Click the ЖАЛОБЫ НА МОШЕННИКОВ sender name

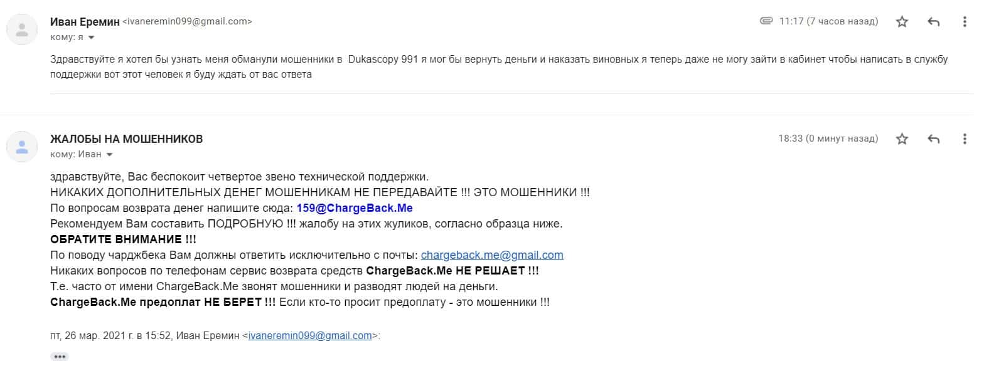click(x=126, y=139)
